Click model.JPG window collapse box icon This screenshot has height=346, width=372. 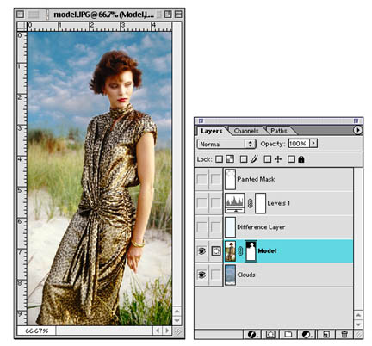[178, 14]
